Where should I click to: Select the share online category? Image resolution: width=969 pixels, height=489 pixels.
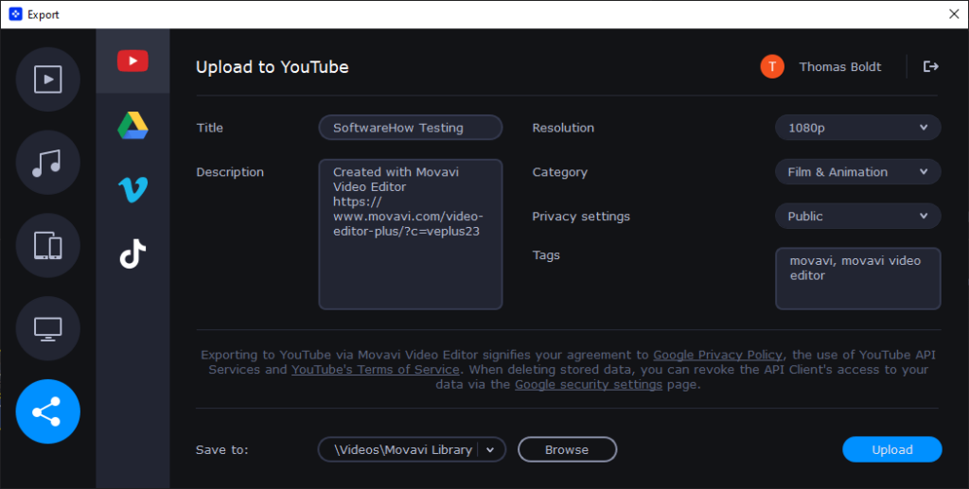(x=47, y=411)
